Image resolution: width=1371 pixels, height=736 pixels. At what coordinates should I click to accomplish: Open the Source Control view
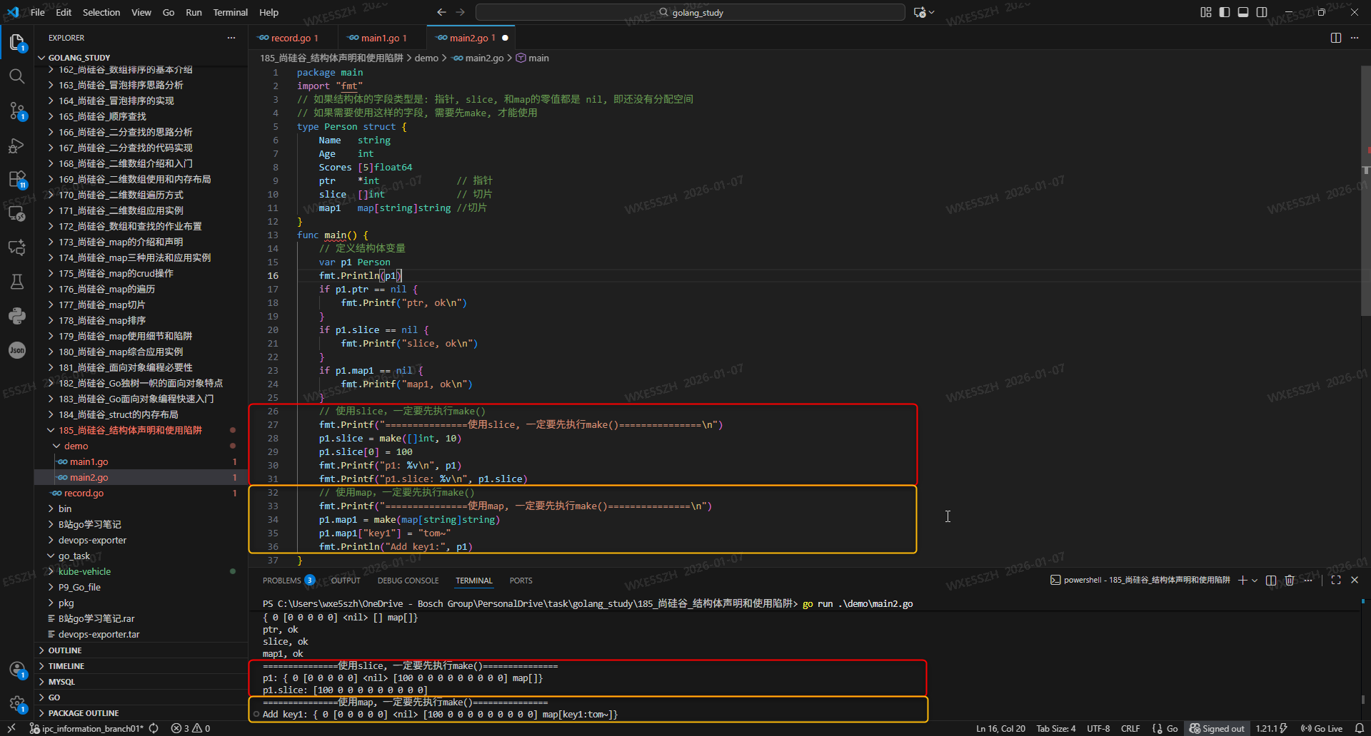click(17, 111)
